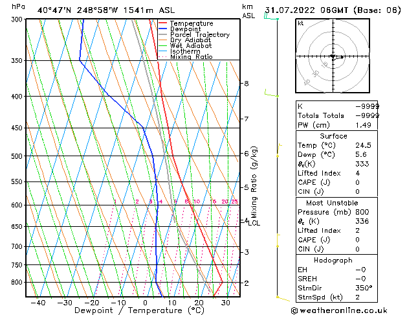Click the hodograph circular plot
This screenshot has height=315, width=407.
click(x=334, y=57)
